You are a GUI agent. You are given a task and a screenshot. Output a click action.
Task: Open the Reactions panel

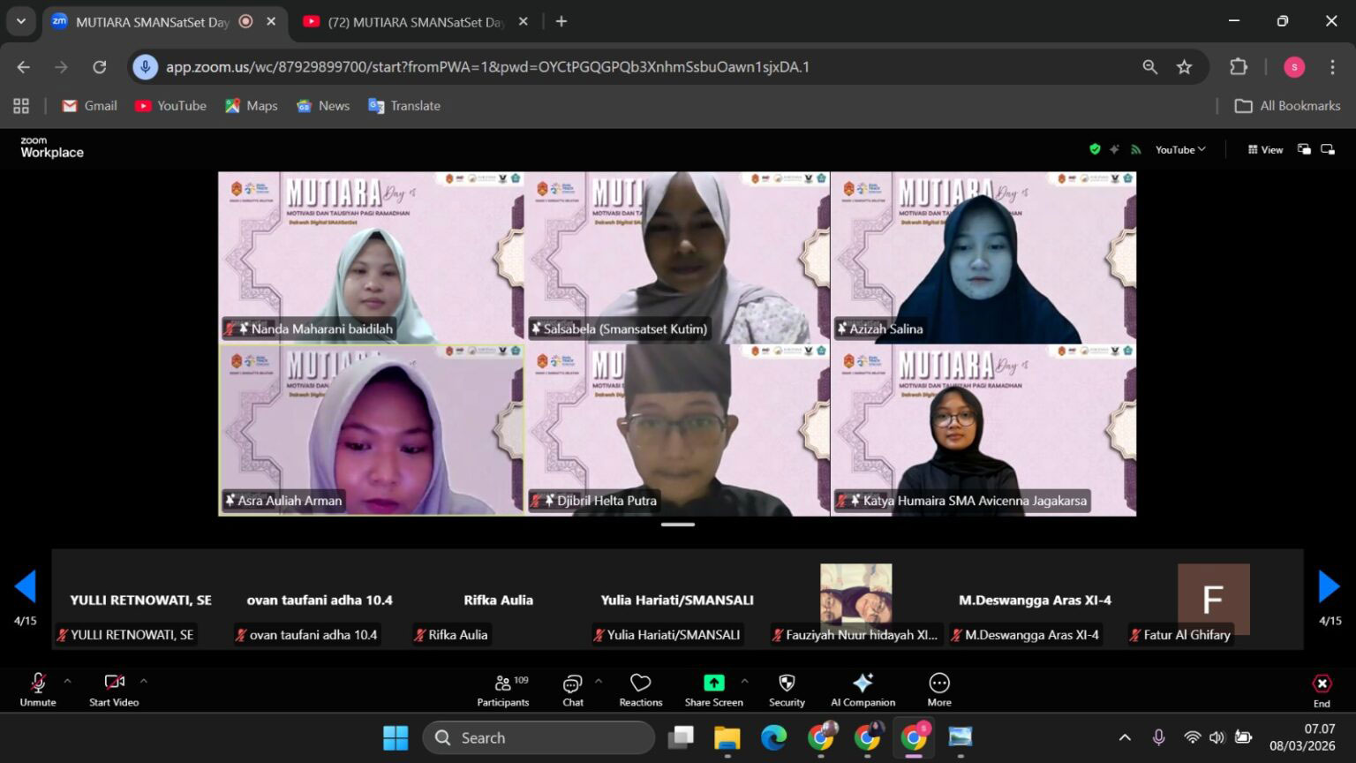click(x=640, y=689)
